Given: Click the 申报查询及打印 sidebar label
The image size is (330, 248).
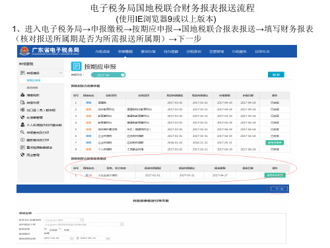Looking at the screenshot, I should [x=38, y=132].
